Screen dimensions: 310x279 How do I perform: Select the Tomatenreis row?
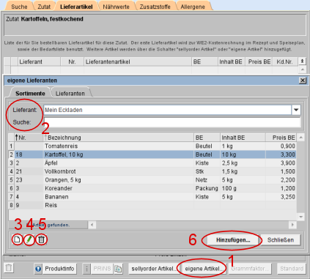pos(152,146)
